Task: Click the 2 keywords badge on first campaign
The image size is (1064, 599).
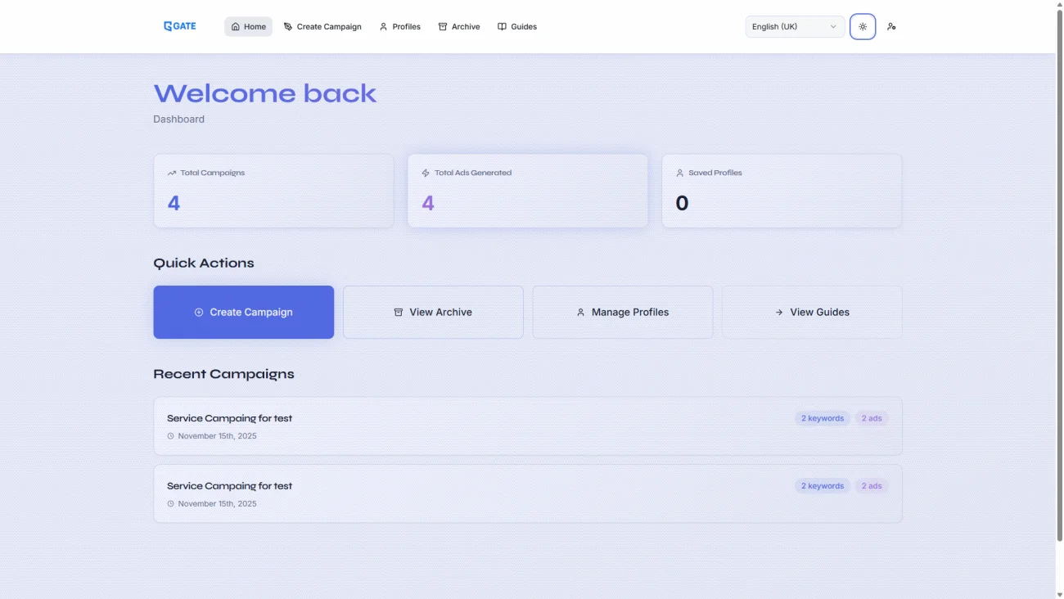Action: 822,418
